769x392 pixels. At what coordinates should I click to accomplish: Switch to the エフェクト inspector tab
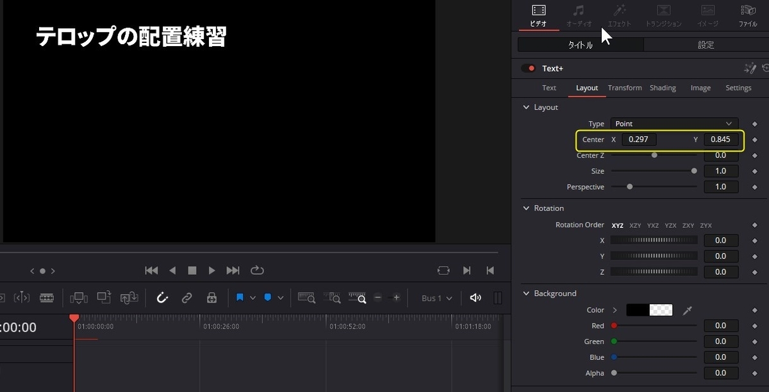(x=620, y=16)
